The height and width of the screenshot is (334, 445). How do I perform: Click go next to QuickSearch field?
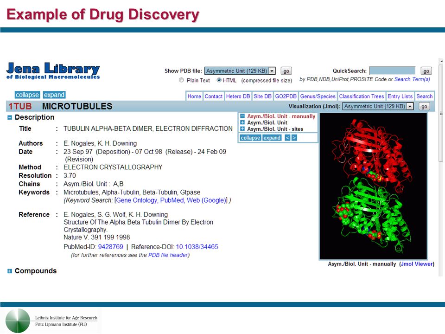[x=426, y=71]
